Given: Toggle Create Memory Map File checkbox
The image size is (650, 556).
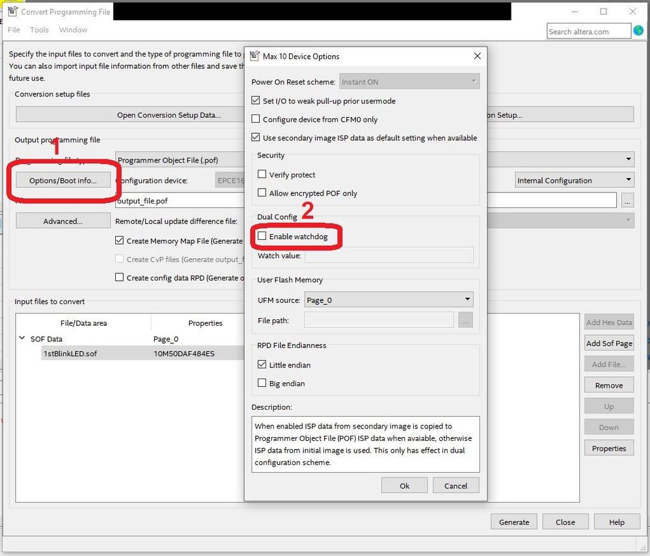Looking at the screenshot, I should point(119,241).
